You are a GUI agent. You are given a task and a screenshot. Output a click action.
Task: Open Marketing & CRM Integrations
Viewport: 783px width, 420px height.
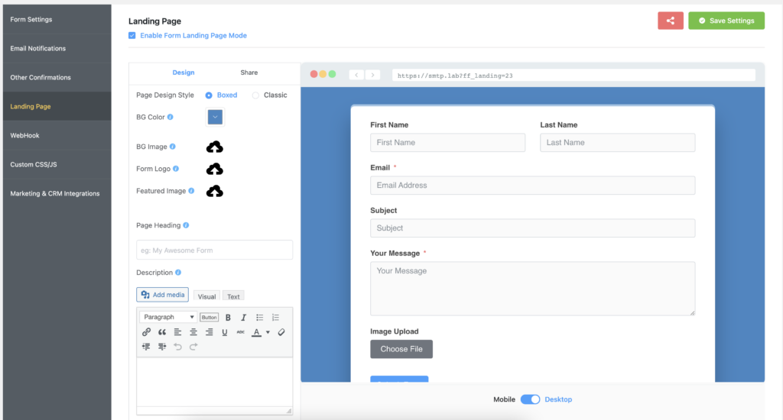click(57, 193)
